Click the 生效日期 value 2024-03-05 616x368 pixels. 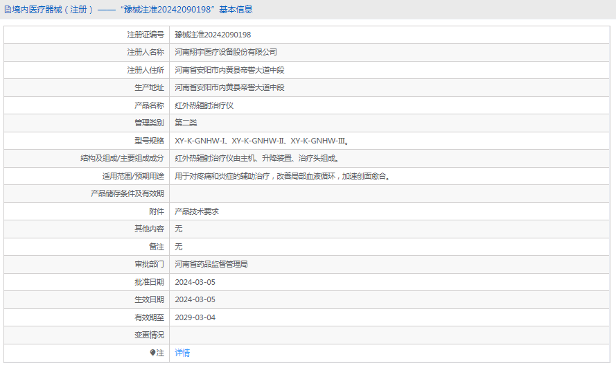195,299
